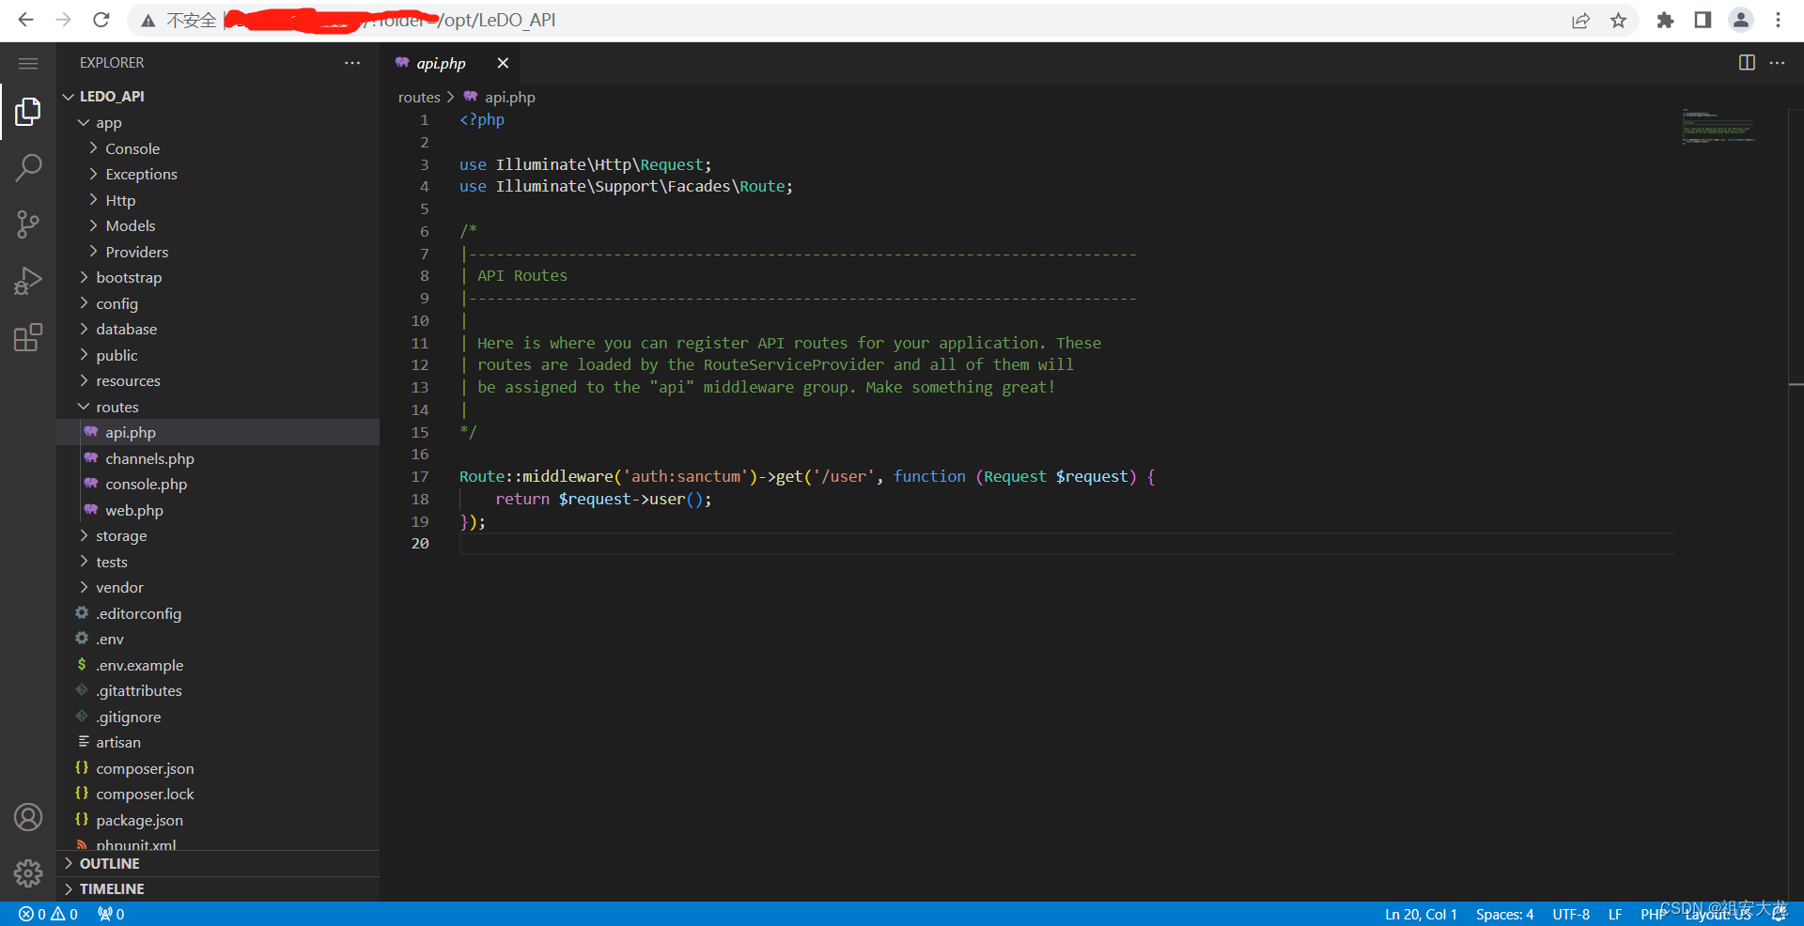Image resolution: width=1804 pixels, height=926 pixels.
Task: Change indentation via Spaces: 4
Action: (x=1504, y=914)
